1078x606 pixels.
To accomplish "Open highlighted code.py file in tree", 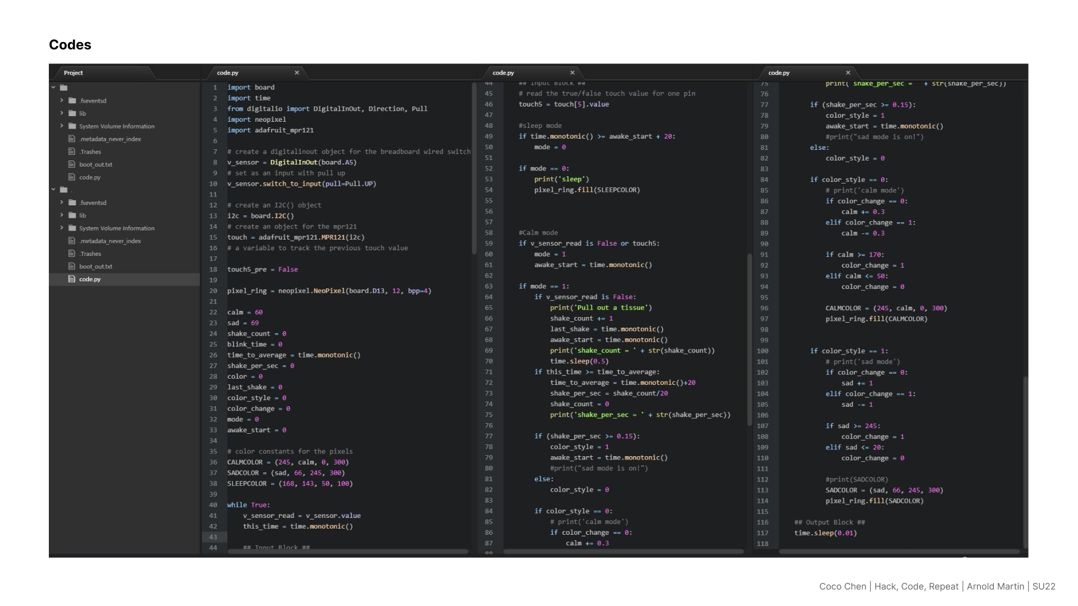I will [90, 279].
